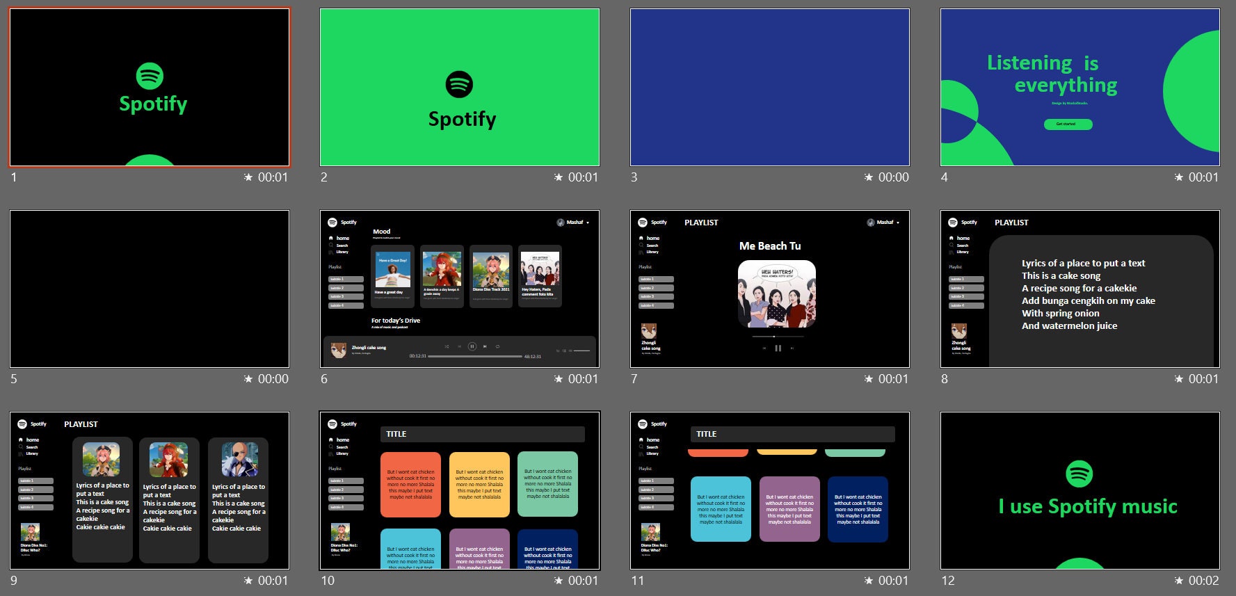Viewport: 1236px width, 596px height.
Task: Click the transition star icon under slide 8
Action: coord(1179,379)
